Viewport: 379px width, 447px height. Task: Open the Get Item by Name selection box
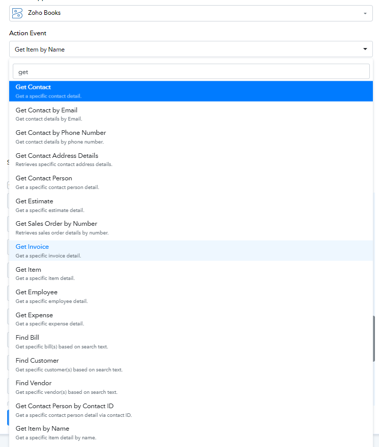[191, 49]
